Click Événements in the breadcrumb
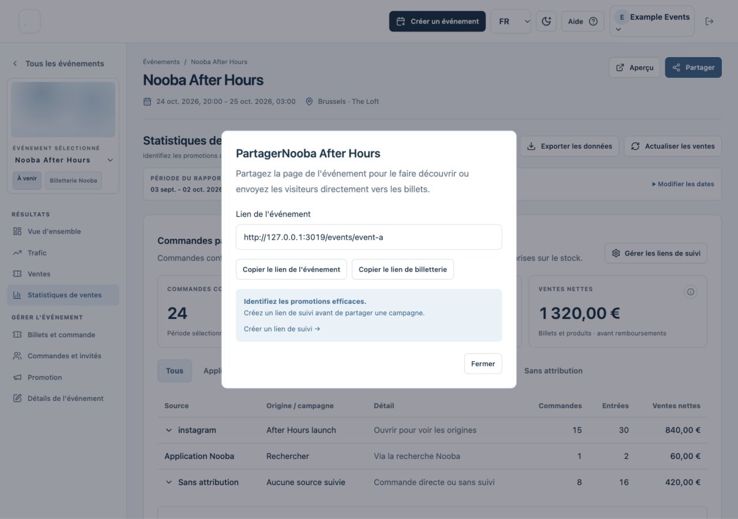This screenshot has height=519, width=738. click(x=161, y=62)
